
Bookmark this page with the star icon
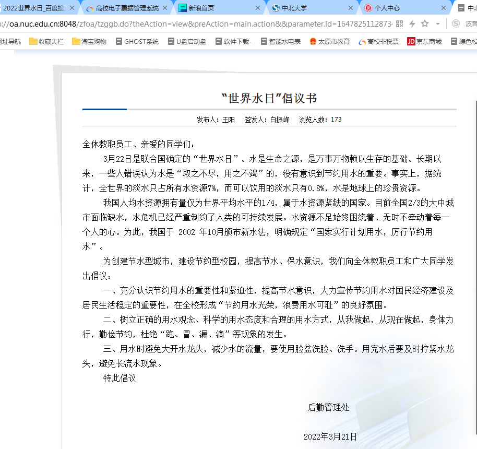tap(425, 24)
